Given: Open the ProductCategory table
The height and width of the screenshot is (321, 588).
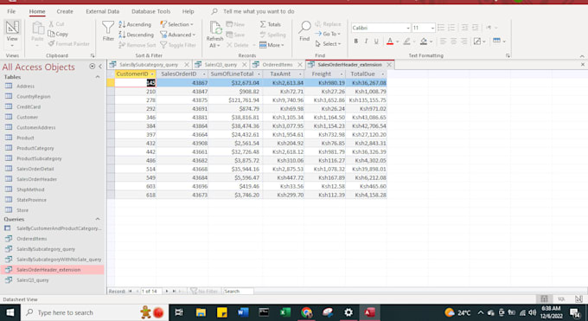Looking at the screenshot, I should click(x=35, y=148).
